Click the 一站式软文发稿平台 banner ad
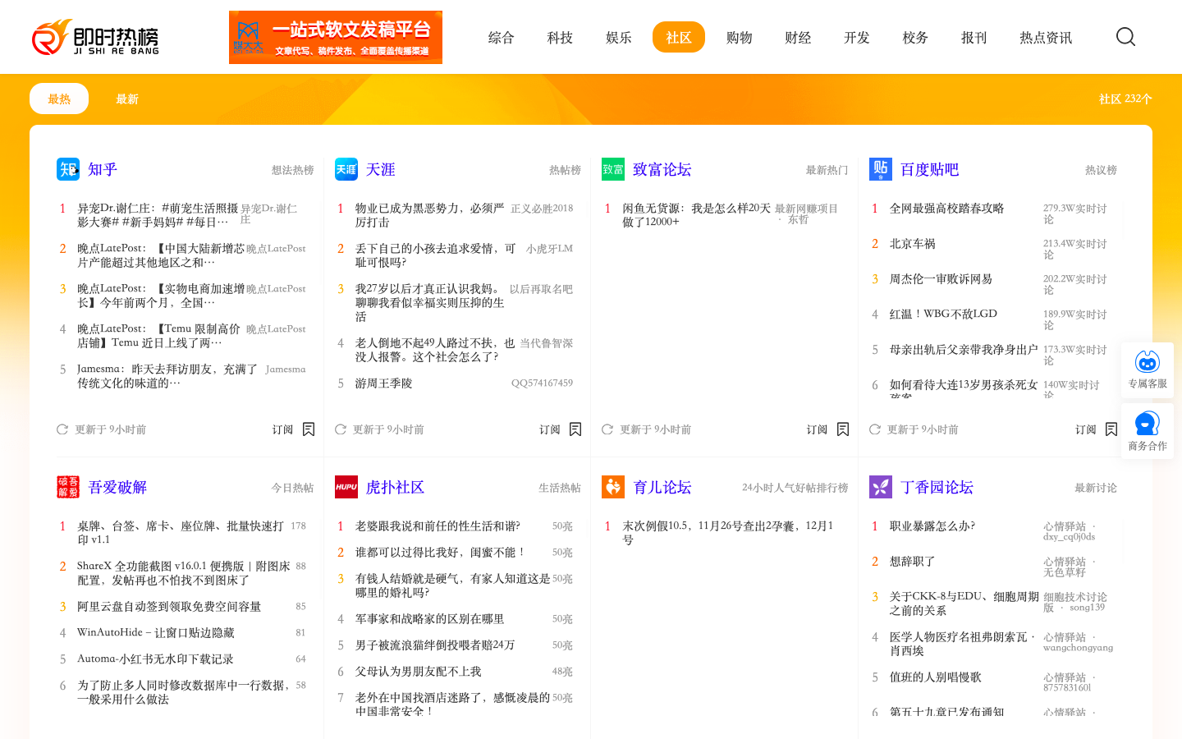Viewport: 1182px width, 739px height. point(336,37)
